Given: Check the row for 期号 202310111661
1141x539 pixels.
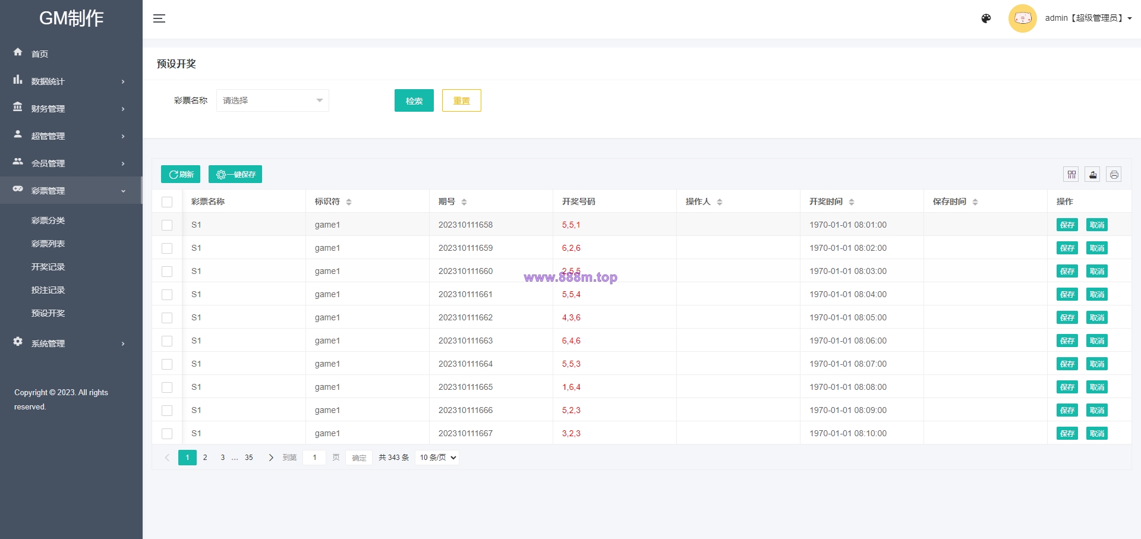Looking at the screenshot, I should point(167,295).
